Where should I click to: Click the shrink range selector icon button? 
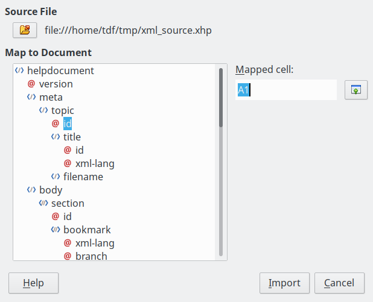(x=355, y=90)
